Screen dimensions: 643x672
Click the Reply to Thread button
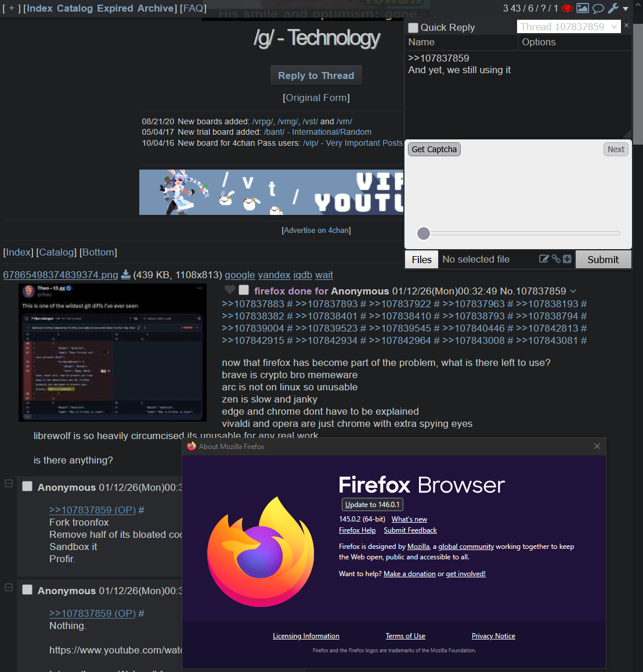[316, 76]
